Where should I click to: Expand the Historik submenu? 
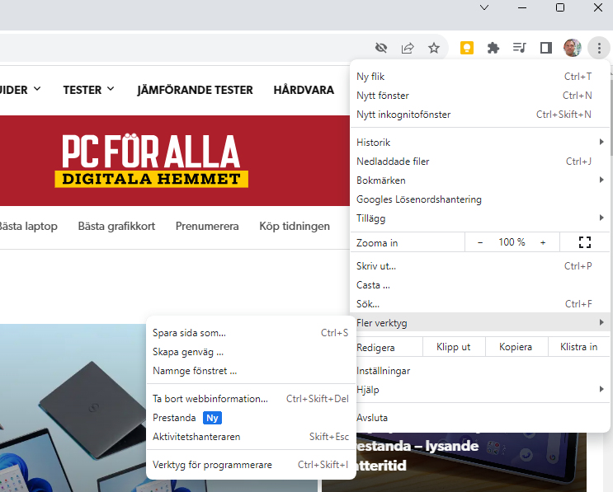[x=479, y=143]
